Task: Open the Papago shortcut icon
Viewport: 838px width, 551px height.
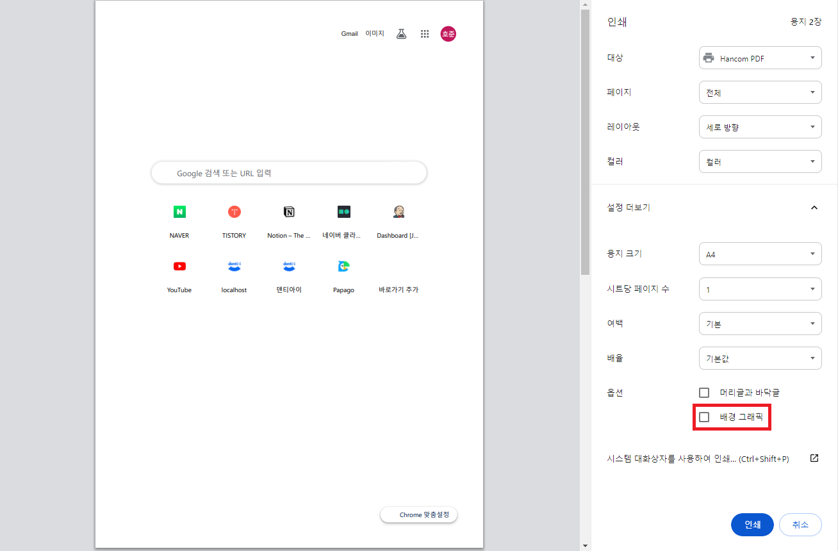Action: (344, 266)
